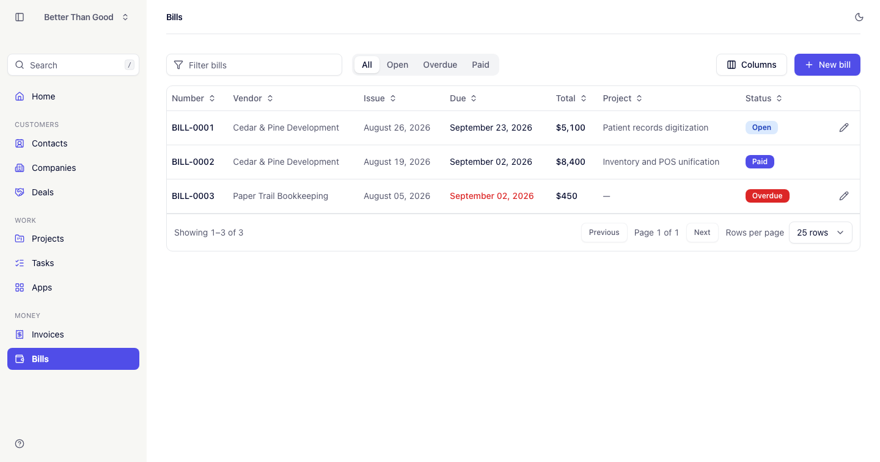Sort by Status column header
Viewport: 880px width, 462px height.
point(764,98)
